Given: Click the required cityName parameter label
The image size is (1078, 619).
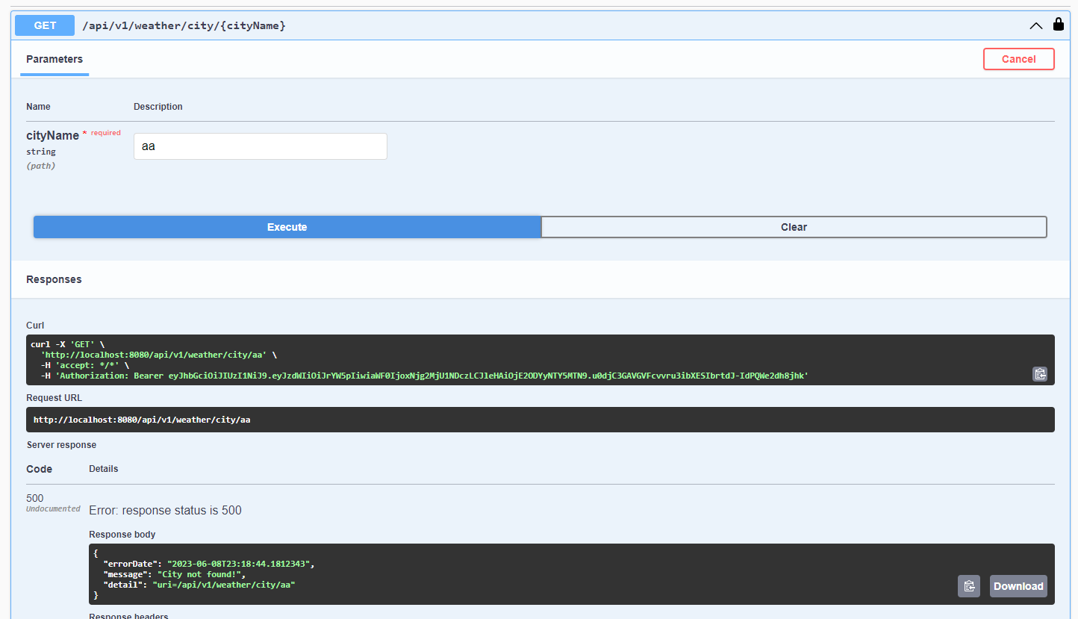Looking at the screenshot, I should click(x=52, y=135).
